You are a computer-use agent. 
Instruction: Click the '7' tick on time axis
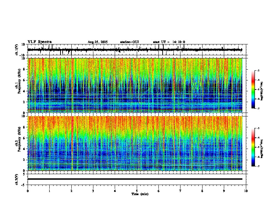coord(180,191)
